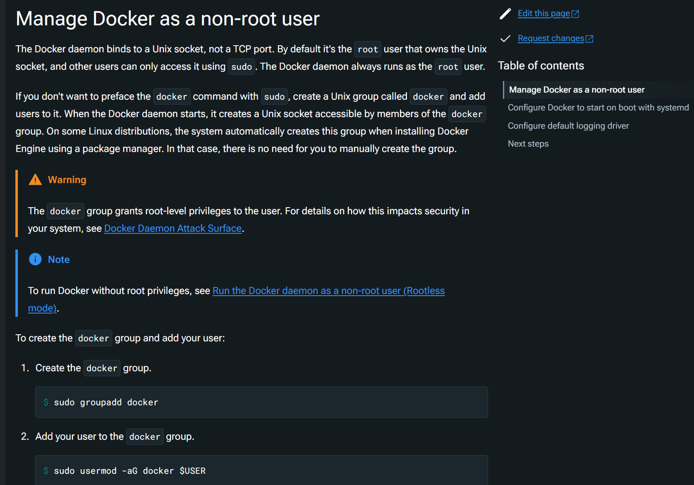This screenshot has height=485, width=694.
Task: Select Configure default logging driver in contents
Action: 568,125
